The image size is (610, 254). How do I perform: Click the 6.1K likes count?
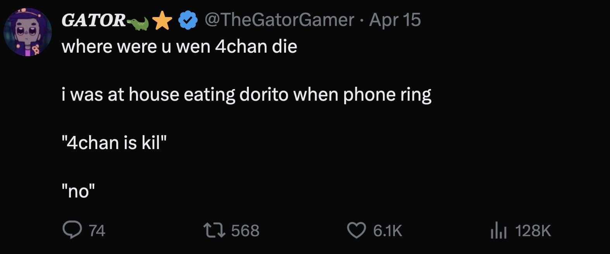[x=388, y=231]
